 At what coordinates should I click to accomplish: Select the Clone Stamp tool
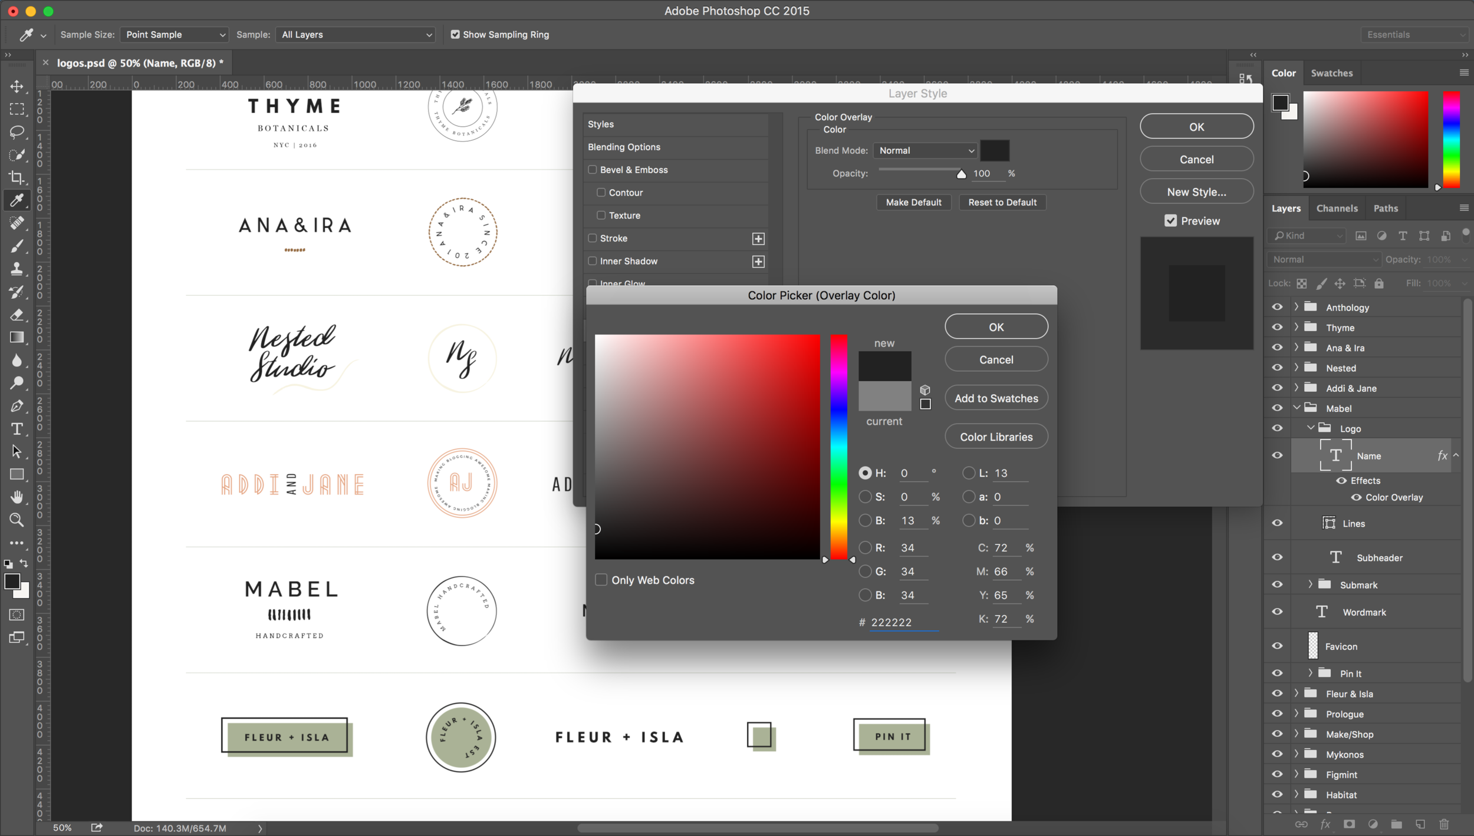[17, 269]
